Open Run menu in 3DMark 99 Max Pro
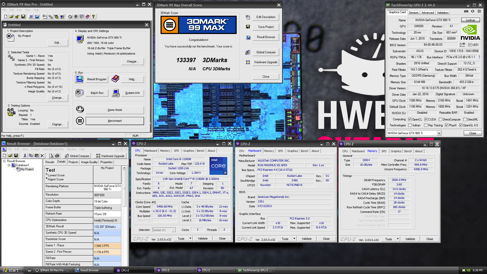Image resolution: width=487 pixels, height=274 pixels. click(19, 10)
